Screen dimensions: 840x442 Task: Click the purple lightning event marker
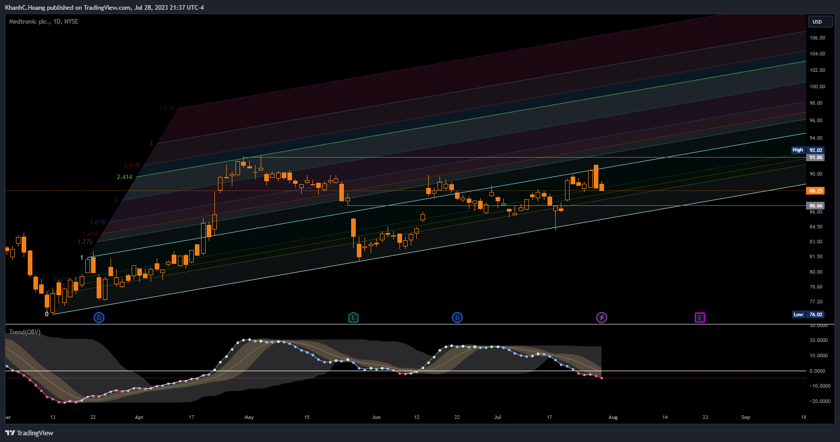(x=601, y=317)
